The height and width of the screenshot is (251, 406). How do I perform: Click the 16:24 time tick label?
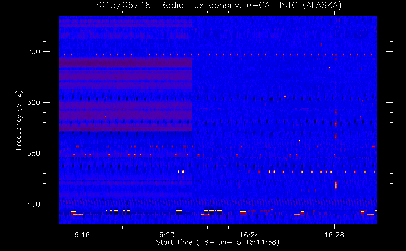pos(250,235)
